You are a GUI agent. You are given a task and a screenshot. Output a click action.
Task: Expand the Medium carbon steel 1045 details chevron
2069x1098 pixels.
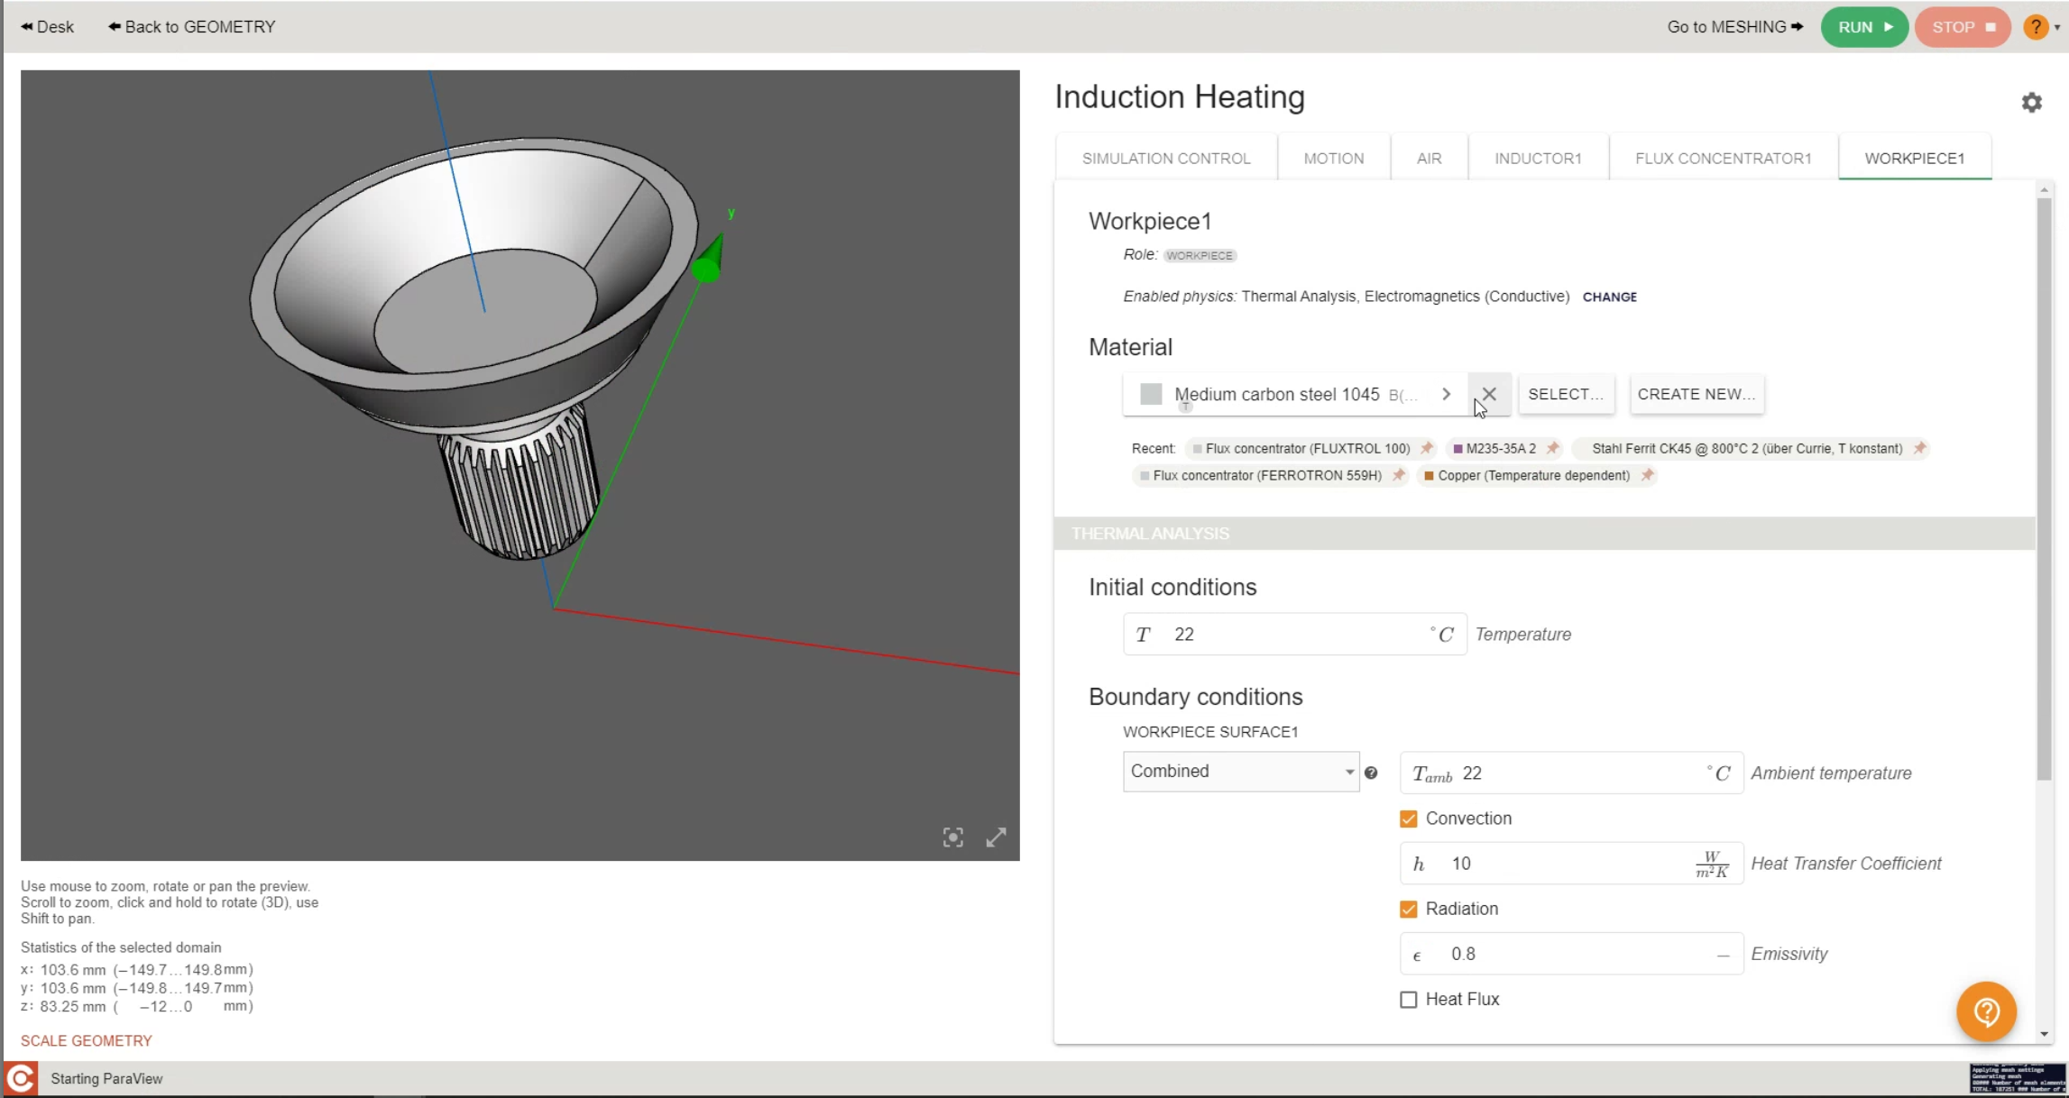coord(1446,394)
